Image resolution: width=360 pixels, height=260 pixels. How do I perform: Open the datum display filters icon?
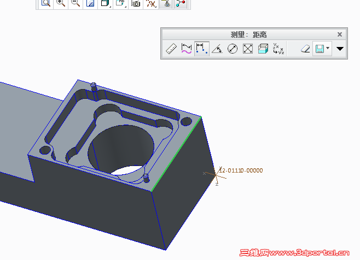[x=151, y=3]
